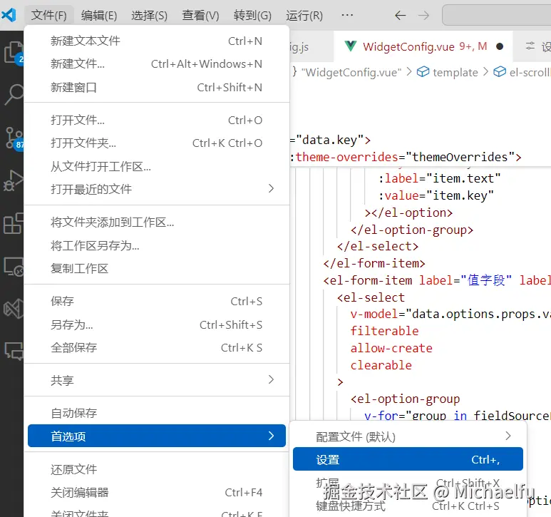The width and height of the screenshot is (551, 517).
Task: Click the filterable attribute in code
Action: (384, 331)
